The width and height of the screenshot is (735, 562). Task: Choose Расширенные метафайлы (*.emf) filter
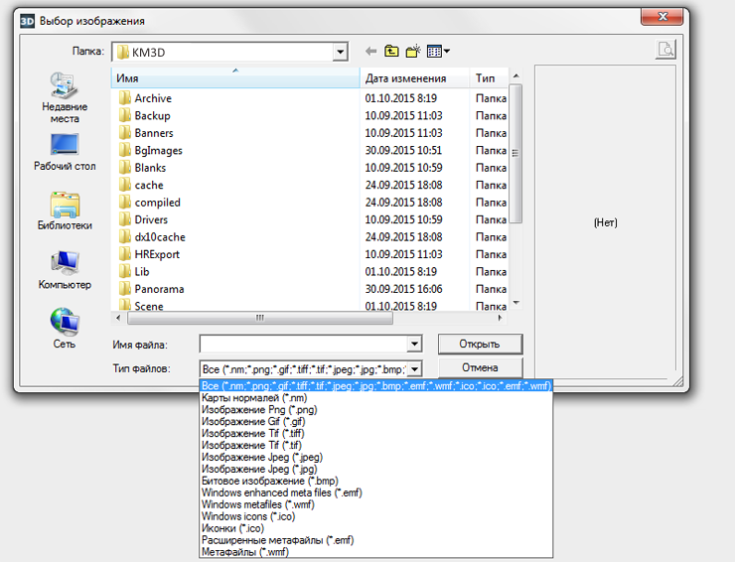375,540
